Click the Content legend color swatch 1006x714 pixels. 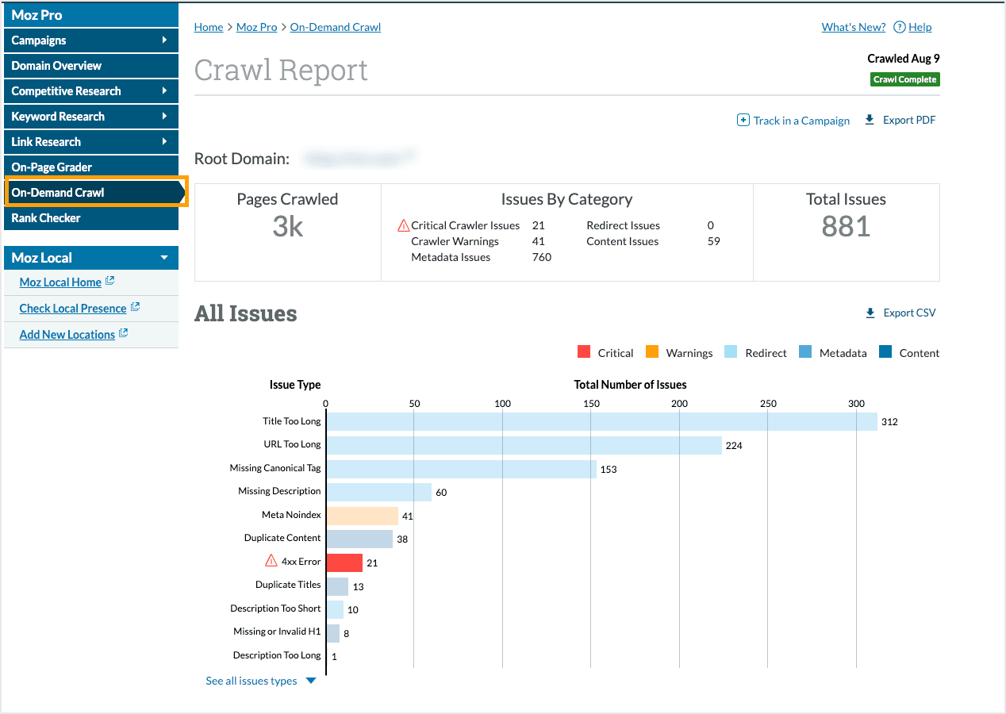point(885,352)
